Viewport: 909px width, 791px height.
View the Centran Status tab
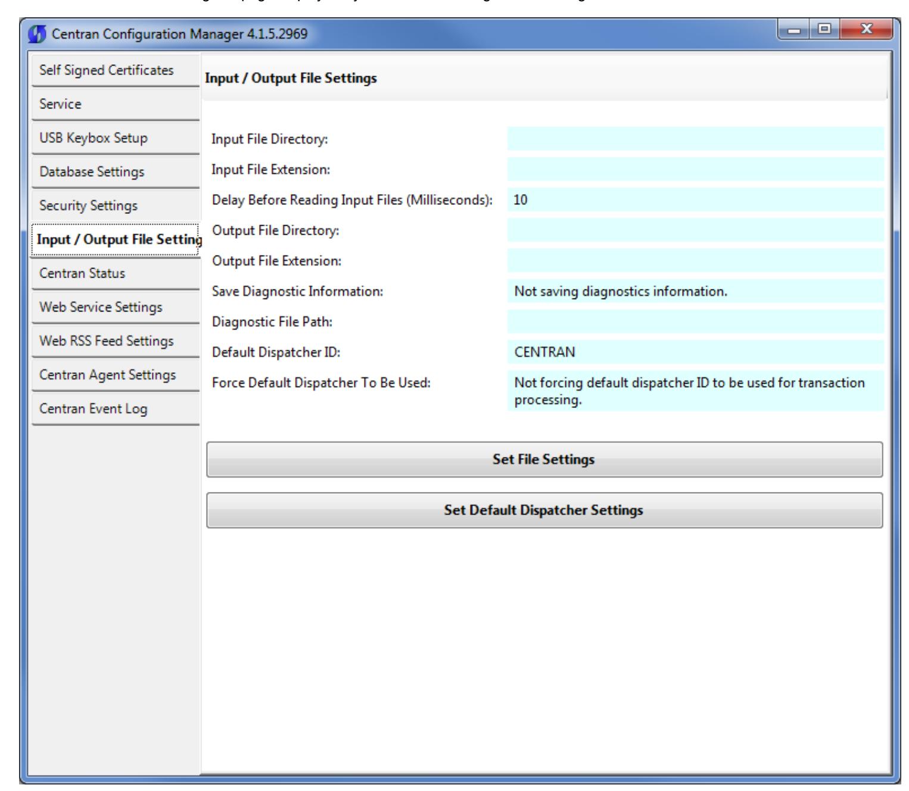coord(116,274)
